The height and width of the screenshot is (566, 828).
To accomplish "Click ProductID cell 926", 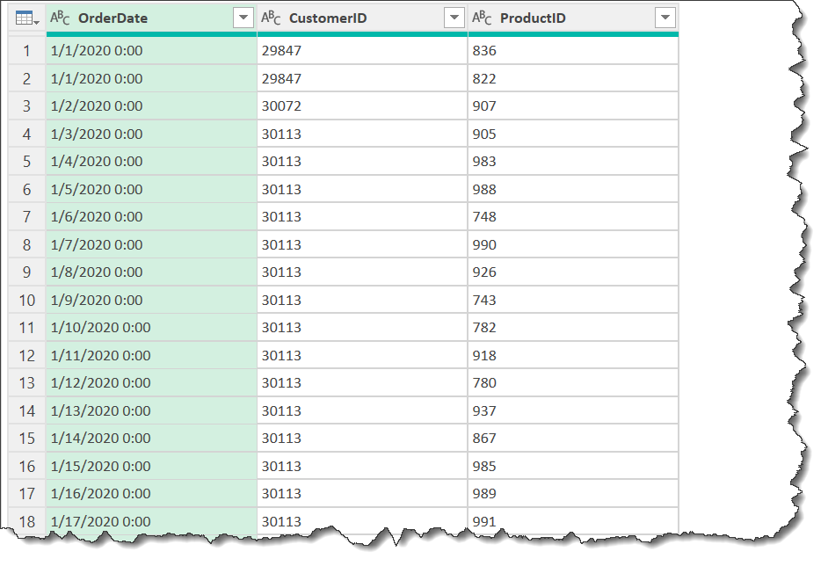I will [573, 272].
